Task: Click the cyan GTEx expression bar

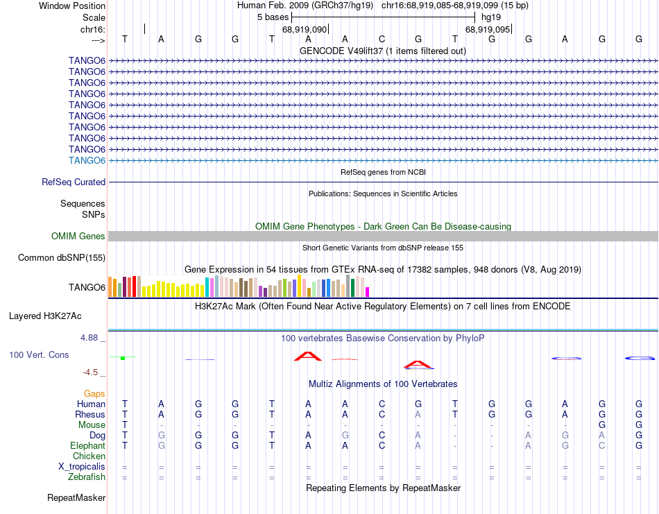Action: [x=207, y=287]
